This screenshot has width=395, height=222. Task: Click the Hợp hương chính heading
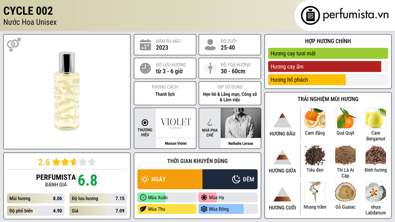click(328, 41)
